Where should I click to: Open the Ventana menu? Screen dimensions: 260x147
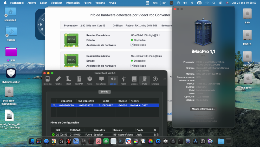(x=100, y=3)
